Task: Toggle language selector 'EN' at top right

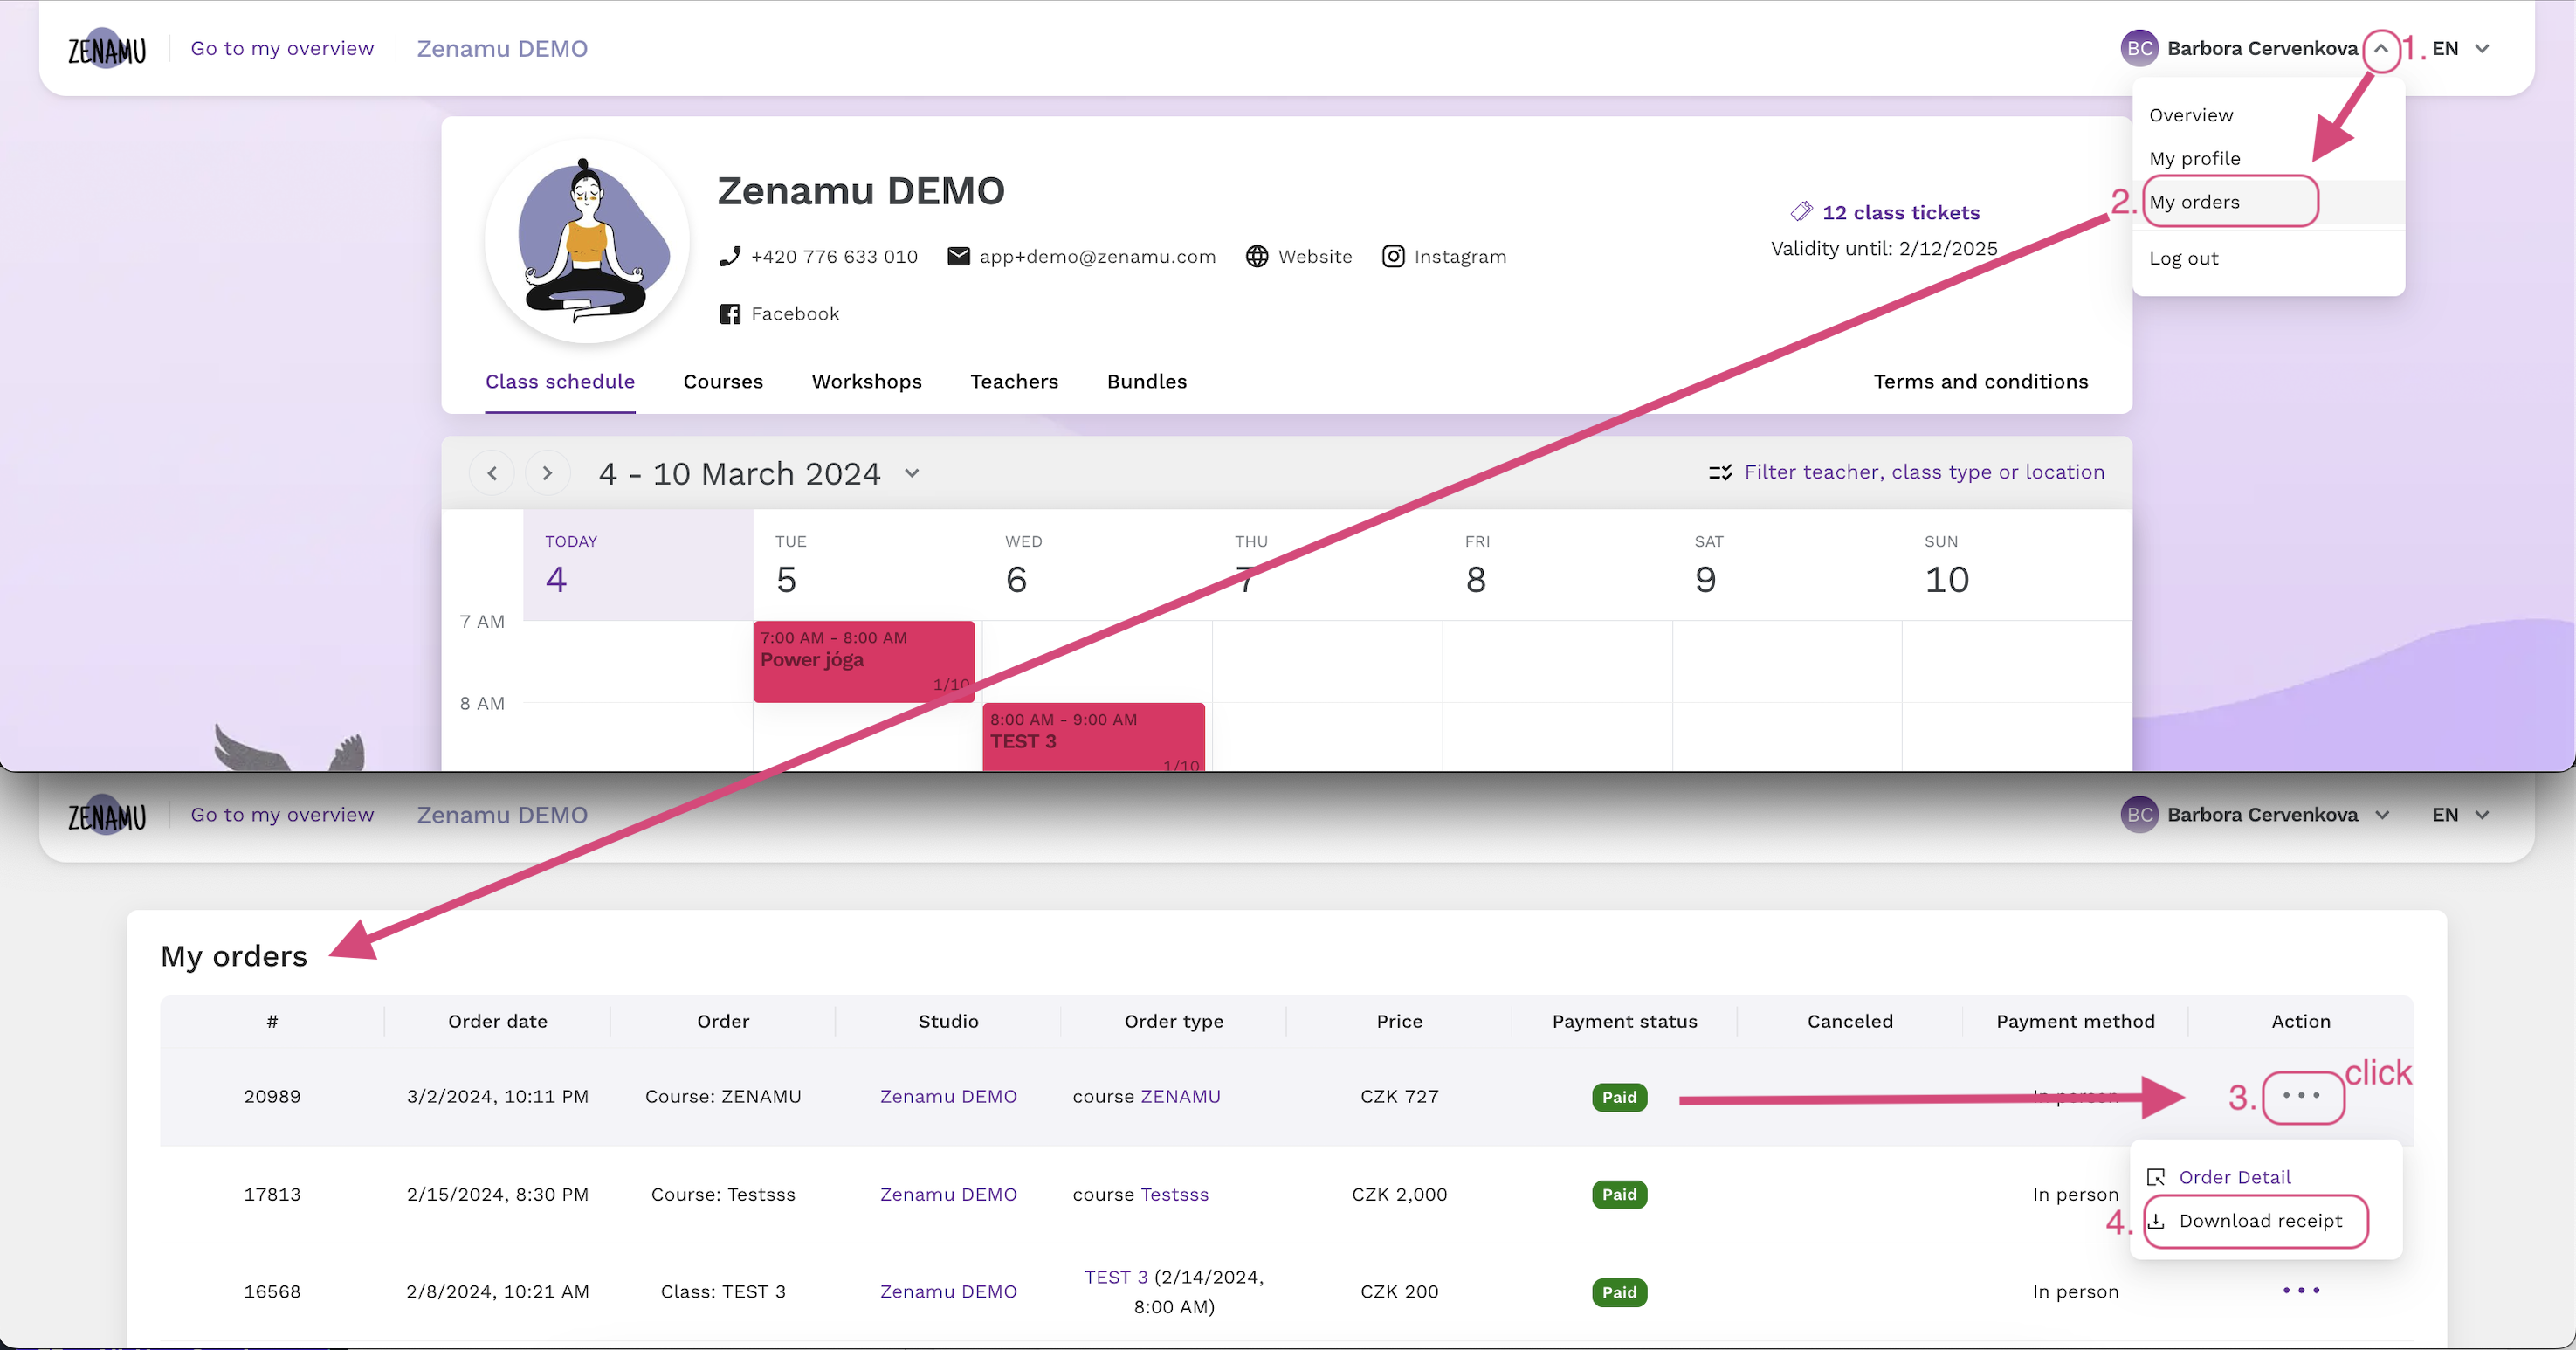Action: tap(2462, 48)
